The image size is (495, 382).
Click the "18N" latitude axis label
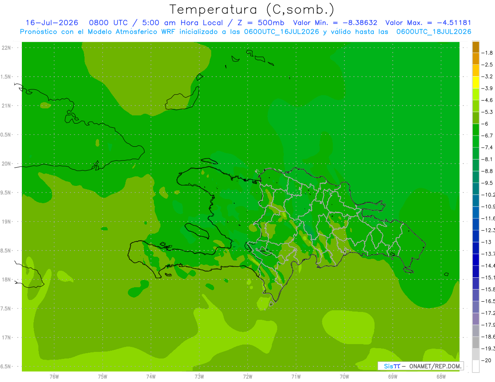7,279
